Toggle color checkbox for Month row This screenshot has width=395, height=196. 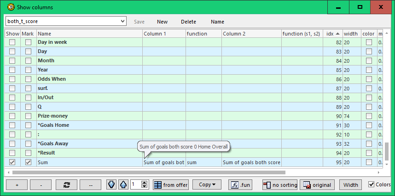(369, 61)
